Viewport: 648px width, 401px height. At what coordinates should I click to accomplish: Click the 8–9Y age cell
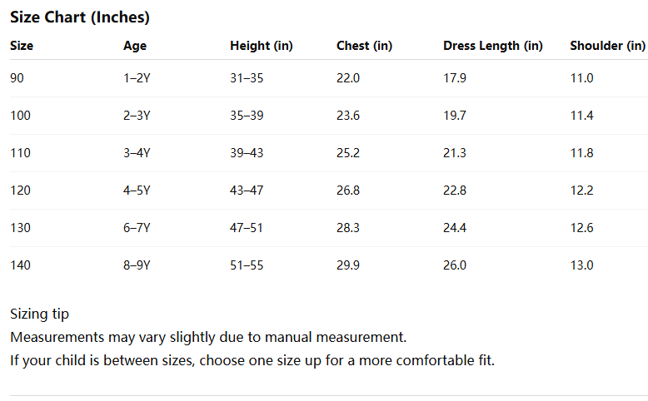pos(137,265)
